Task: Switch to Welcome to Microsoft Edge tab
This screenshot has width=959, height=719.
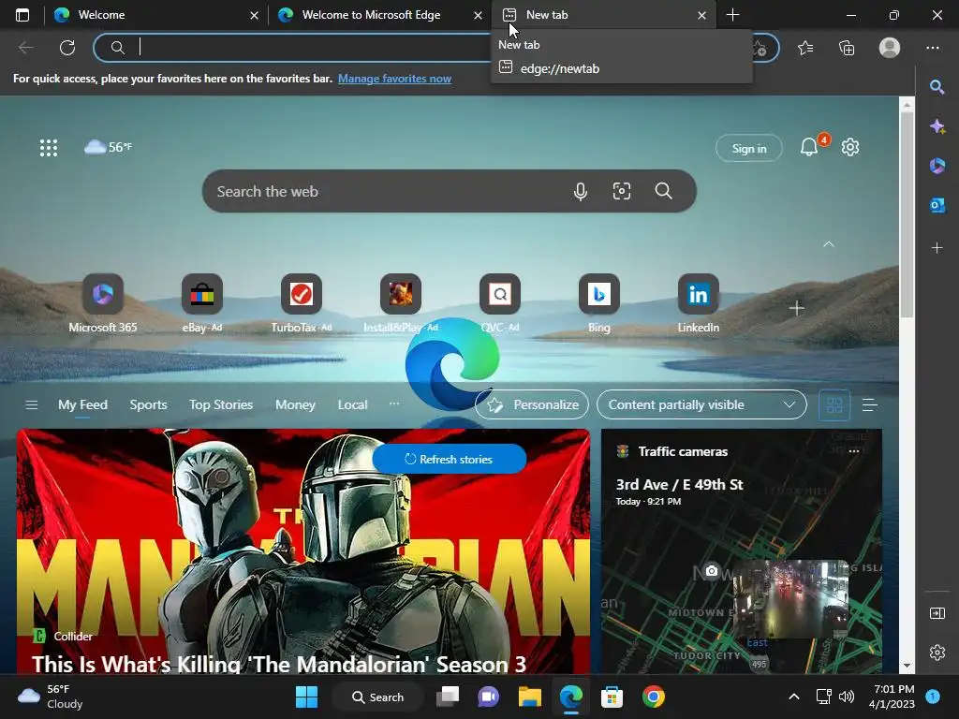Action: point(379,15)
